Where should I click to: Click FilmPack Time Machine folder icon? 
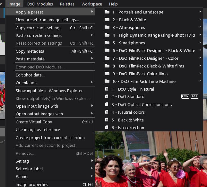(x=107, y=81)
